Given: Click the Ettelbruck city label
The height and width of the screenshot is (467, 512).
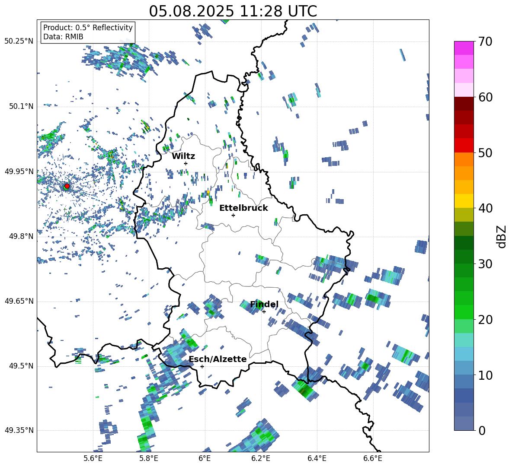Looking at the screenshot, I should point(243,208).
